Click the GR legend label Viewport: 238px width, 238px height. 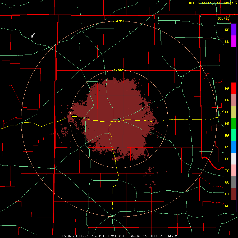(x=227, y=100)
